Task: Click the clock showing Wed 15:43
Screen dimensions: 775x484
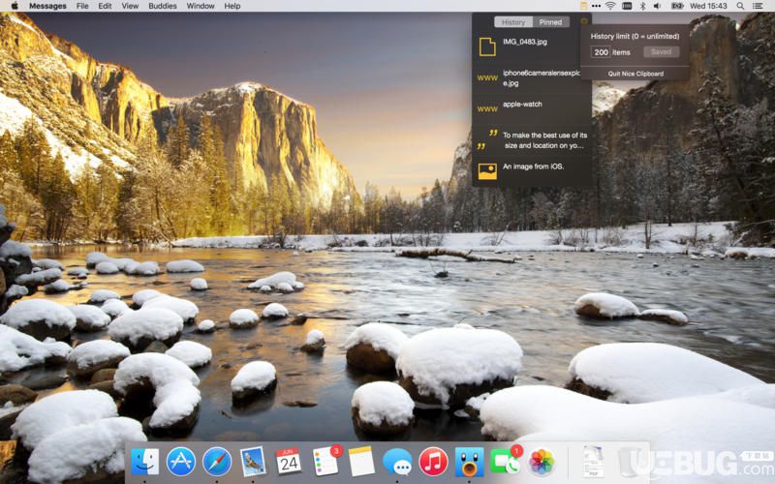Action: pyautogui.click(x=708, y=6)
